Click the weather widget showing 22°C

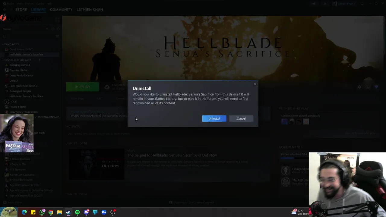pyautogui.click(x=300, y=212)
